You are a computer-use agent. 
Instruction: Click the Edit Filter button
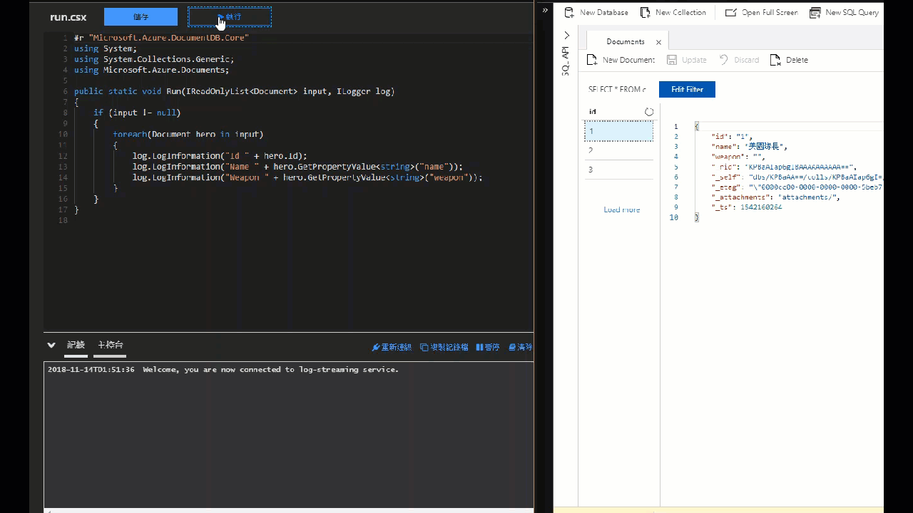687,90
